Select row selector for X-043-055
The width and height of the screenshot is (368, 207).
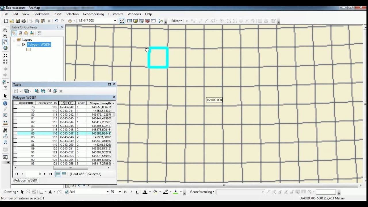(x=15, y=163)
